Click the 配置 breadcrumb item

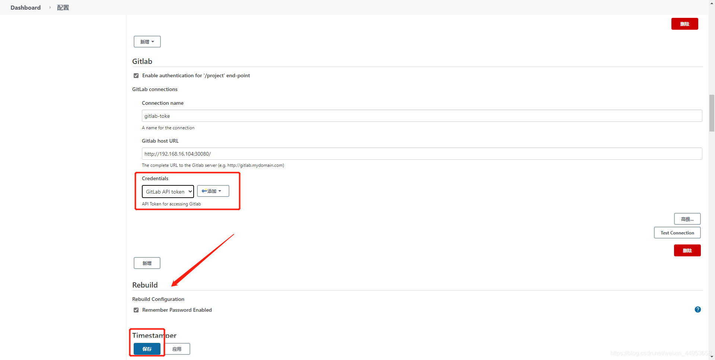tap(63, 7)
